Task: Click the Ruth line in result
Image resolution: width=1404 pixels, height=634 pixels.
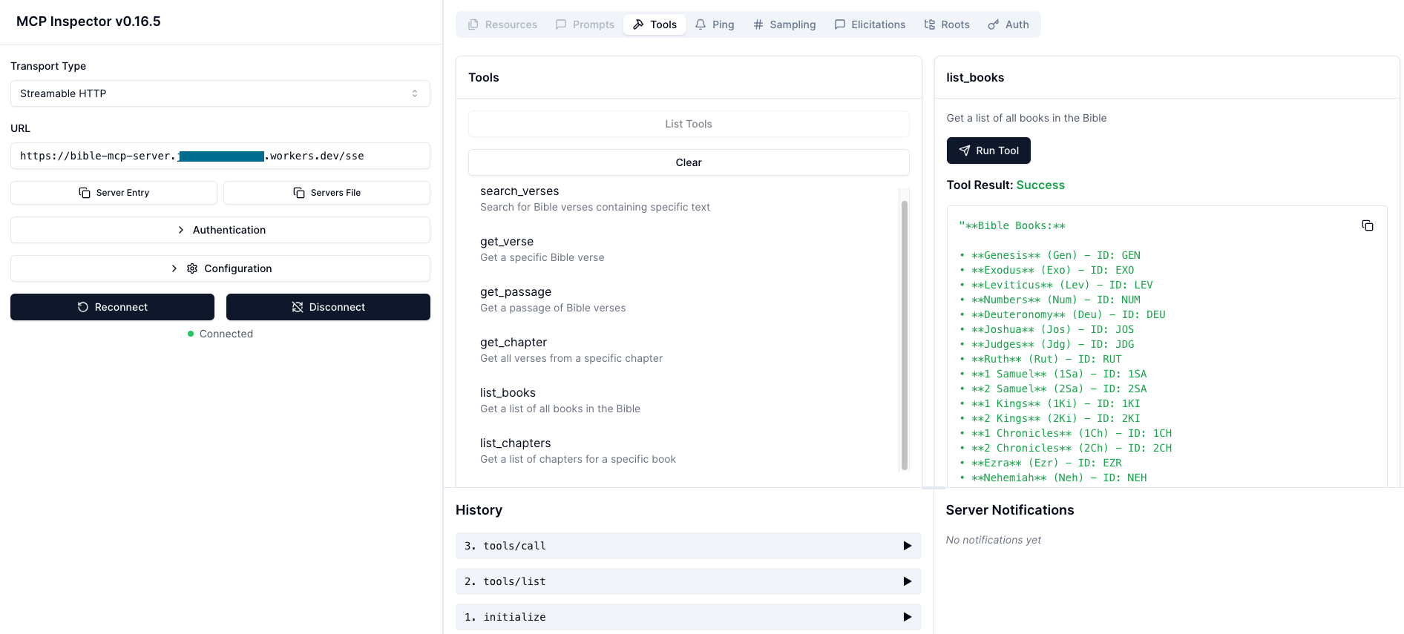Action: pos(1040,359)
